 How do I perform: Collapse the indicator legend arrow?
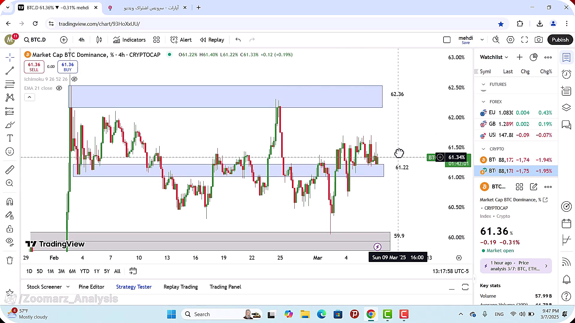coord(29,97)
